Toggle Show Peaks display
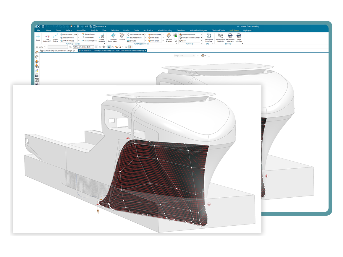This screenshot has width=343, height=257. pyautogui.click(x=88, y=38)
